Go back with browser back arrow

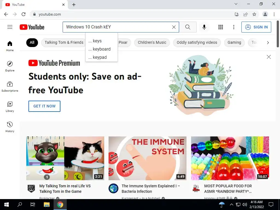[x=6, y=14]
